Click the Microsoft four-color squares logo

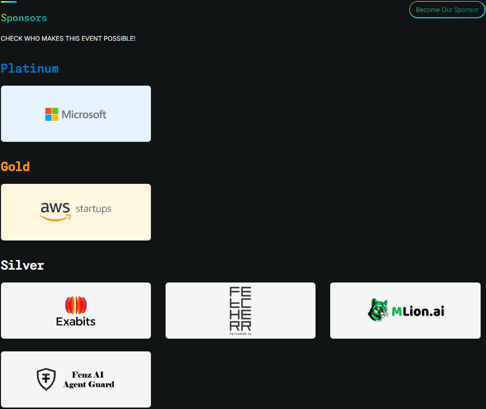[x=52, y=114]
